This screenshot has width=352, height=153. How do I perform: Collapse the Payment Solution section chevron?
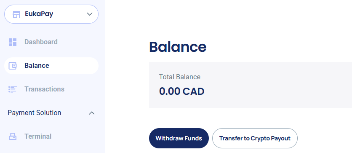click(x=92, y=113)
